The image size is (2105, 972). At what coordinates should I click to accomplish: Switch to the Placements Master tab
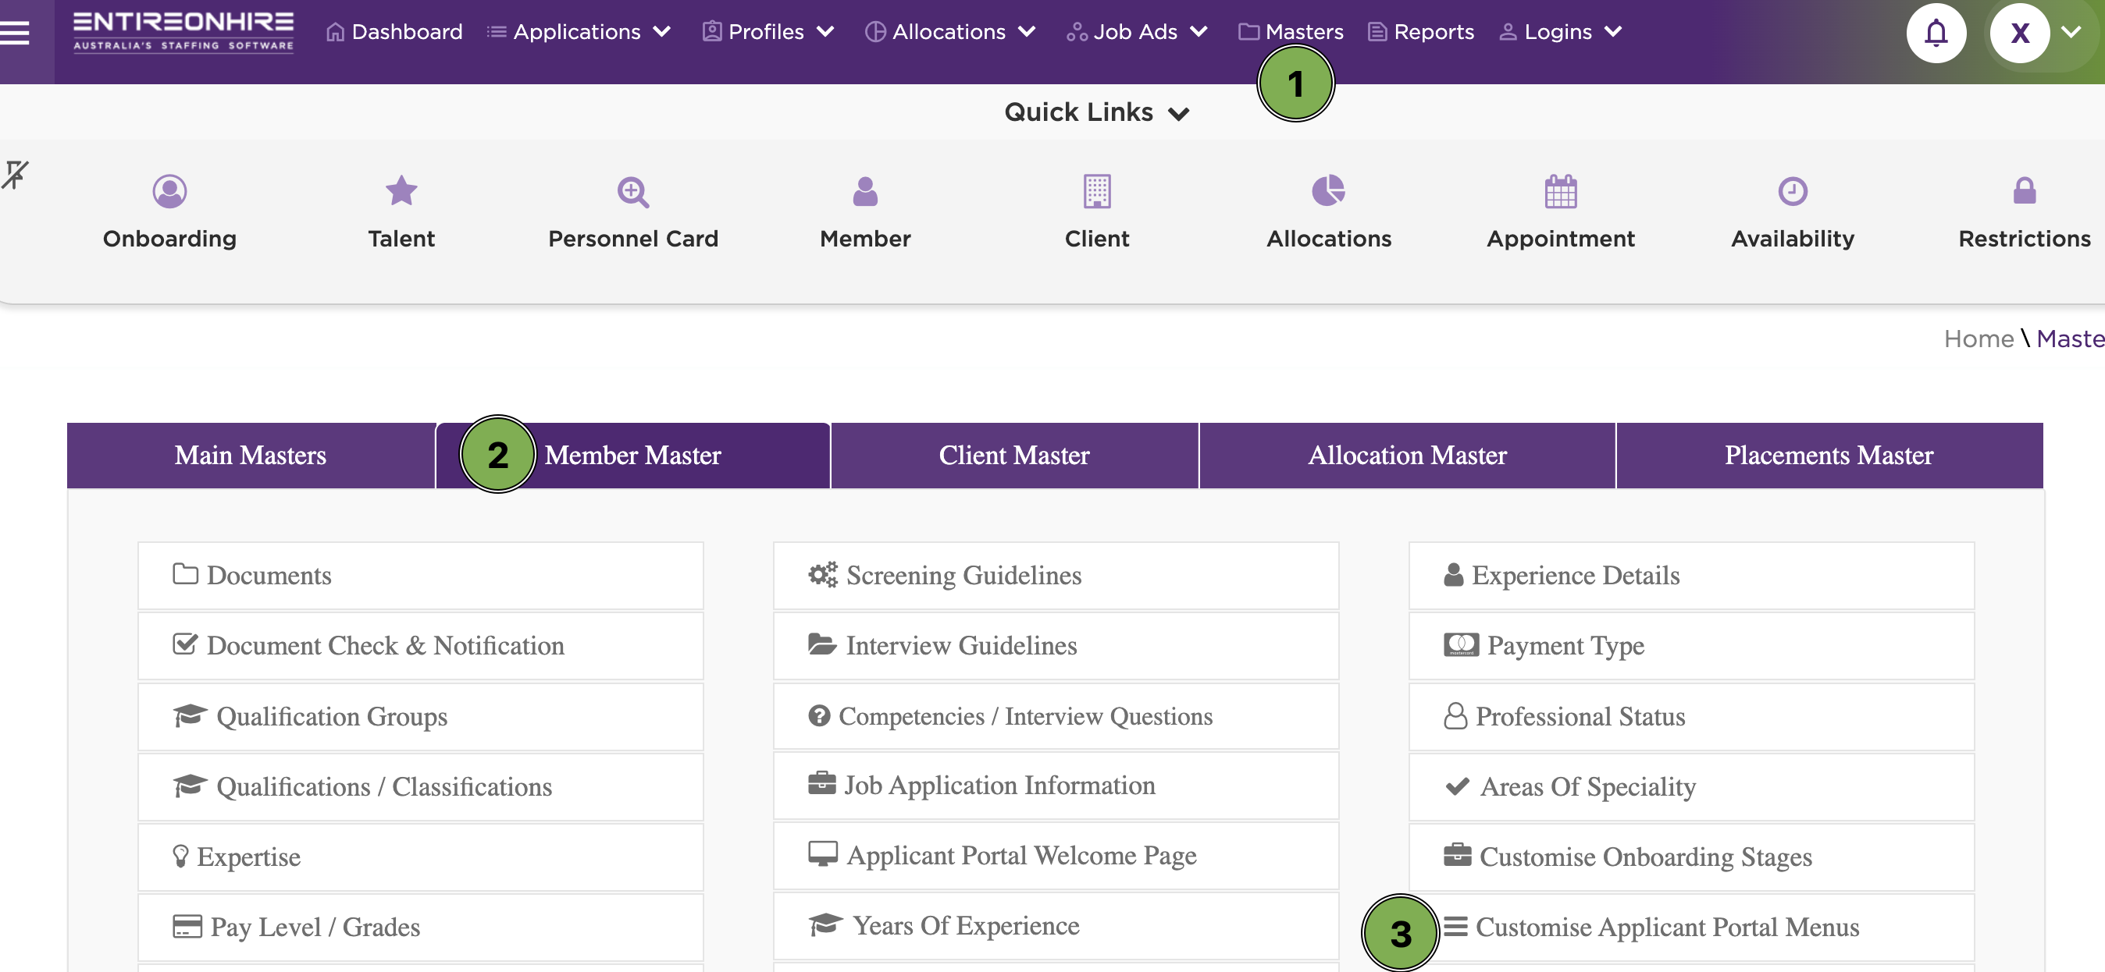click(1829, 456)
